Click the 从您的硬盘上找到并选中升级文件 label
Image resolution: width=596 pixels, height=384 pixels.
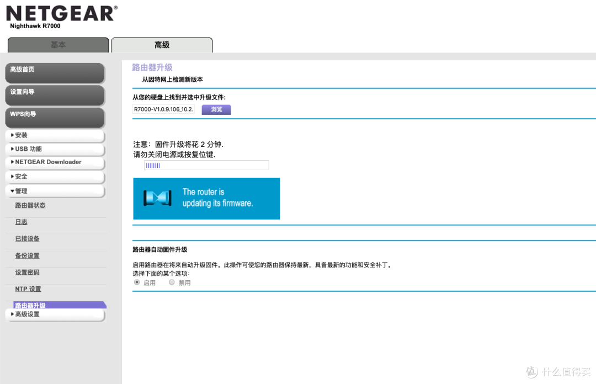pos(179,97)
